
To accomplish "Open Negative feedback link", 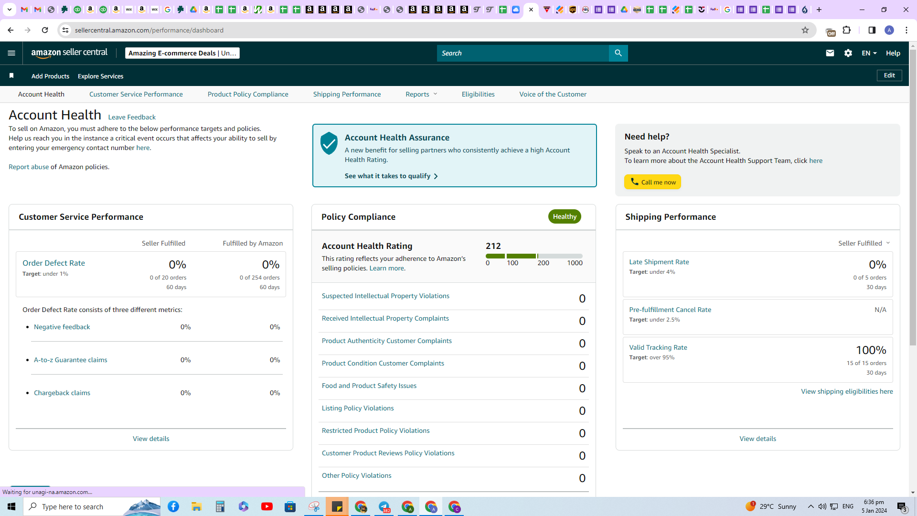I will tap(62, 327).
